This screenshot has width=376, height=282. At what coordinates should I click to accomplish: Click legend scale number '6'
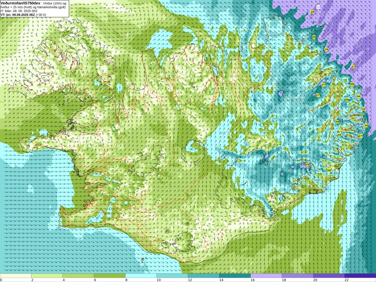pos(95,280)
